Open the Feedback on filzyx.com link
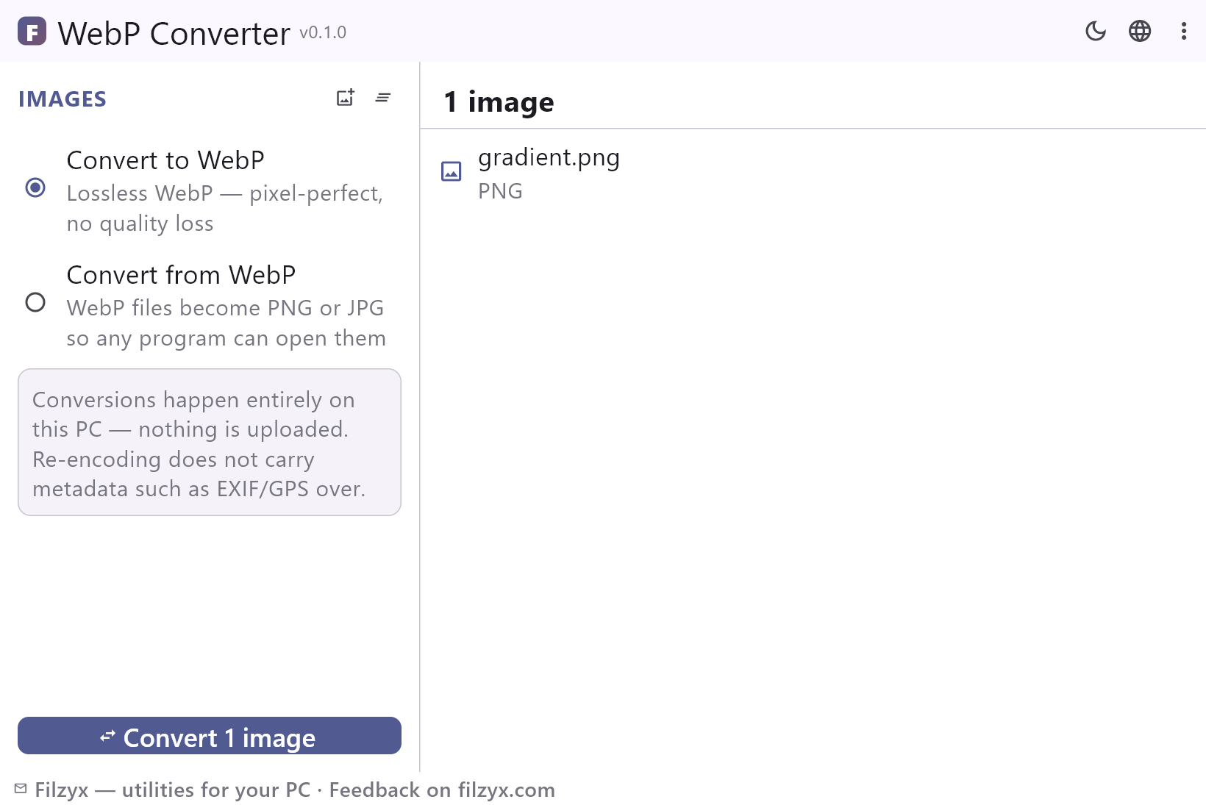 tap(442, 790)
